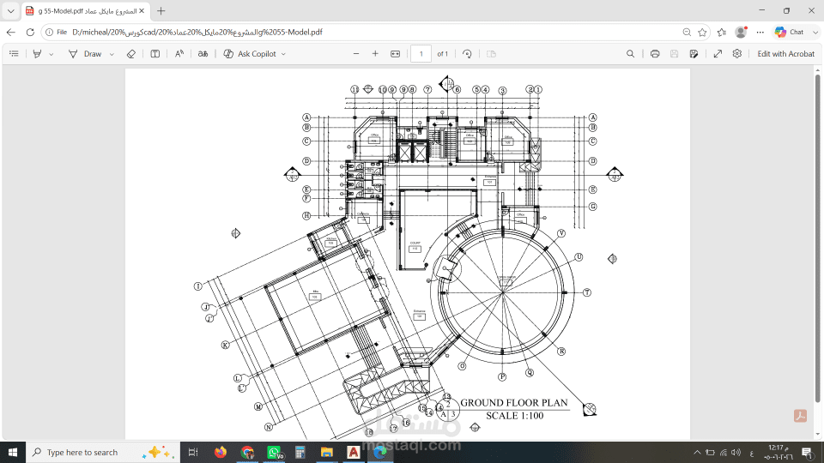Viewport: 824px width, 463px height.
Task: Search within the PDF document
Action: [x=630, y=53]
